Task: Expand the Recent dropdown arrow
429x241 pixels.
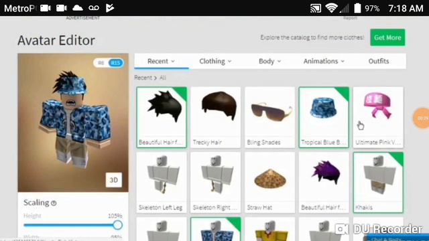Action: (173, 62)
